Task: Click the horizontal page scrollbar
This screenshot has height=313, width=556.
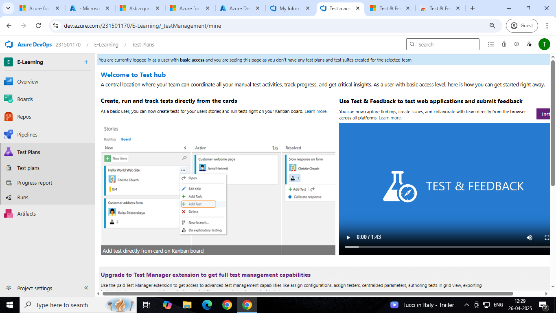Action: click(x=308, y=293)
